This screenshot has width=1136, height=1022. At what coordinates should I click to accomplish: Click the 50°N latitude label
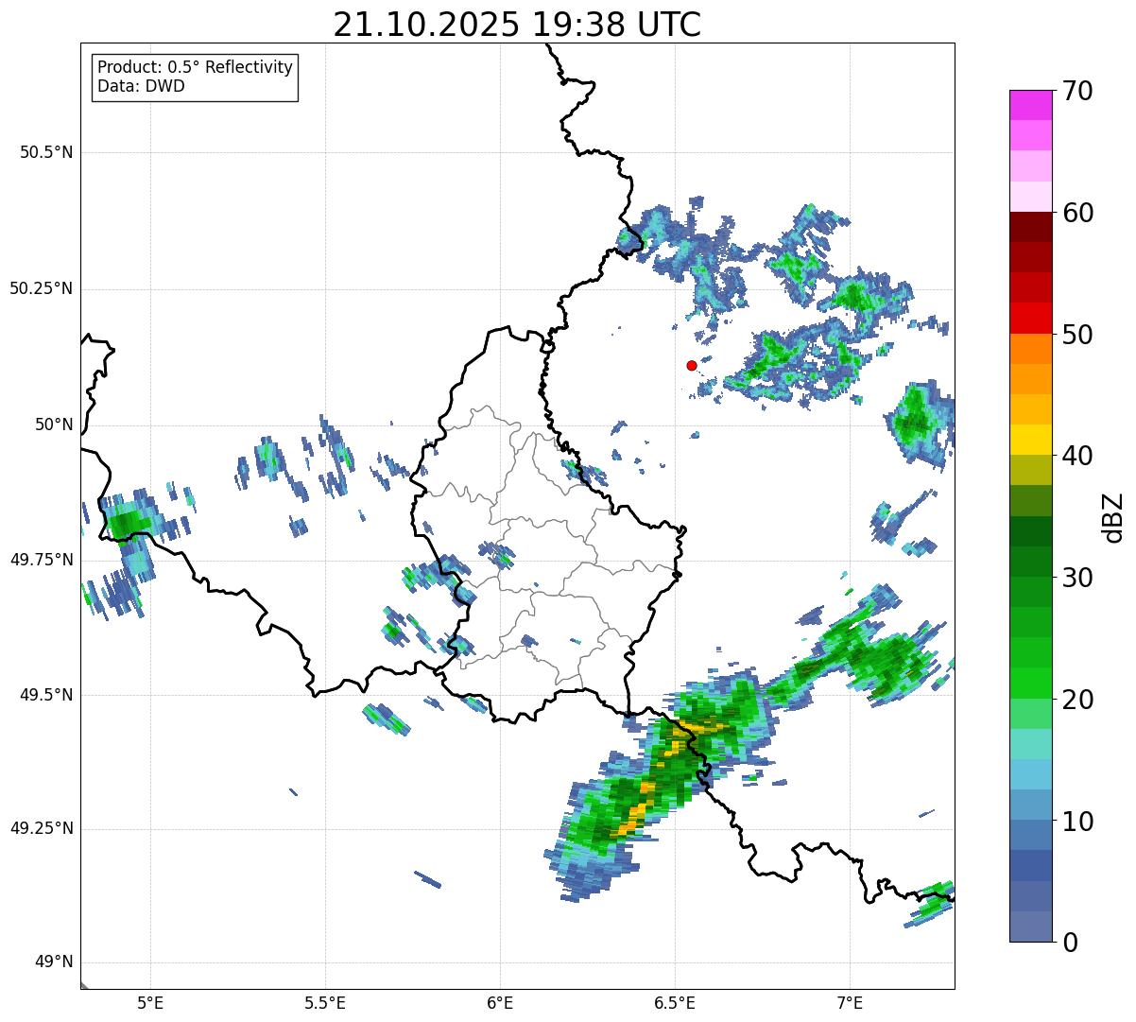coord(55,424)
